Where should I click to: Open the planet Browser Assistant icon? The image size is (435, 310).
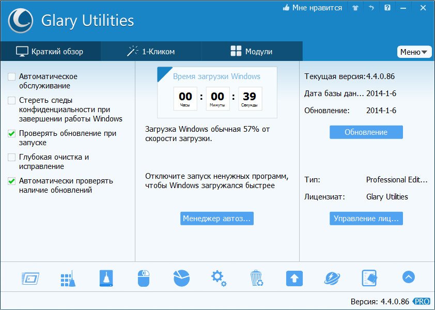[332, 278]
